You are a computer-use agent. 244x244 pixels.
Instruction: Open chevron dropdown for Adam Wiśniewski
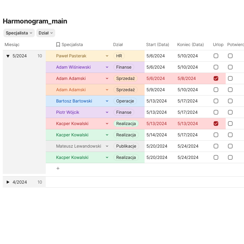107,67
